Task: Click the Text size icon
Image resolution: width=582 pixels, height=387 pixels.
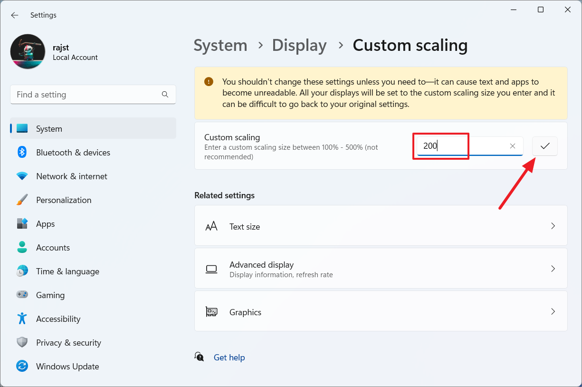Action: pyautogui.click(x=211, y=226)
